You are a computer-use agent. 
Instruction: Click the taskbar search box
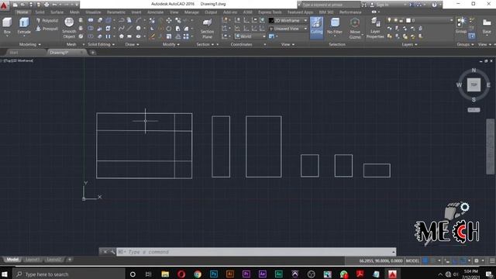[69, 274]
